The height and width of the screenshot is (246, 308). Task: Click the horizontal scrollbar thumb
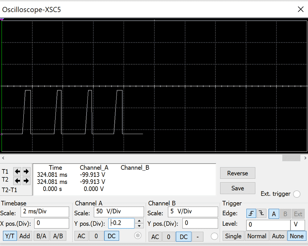(291, 158)
